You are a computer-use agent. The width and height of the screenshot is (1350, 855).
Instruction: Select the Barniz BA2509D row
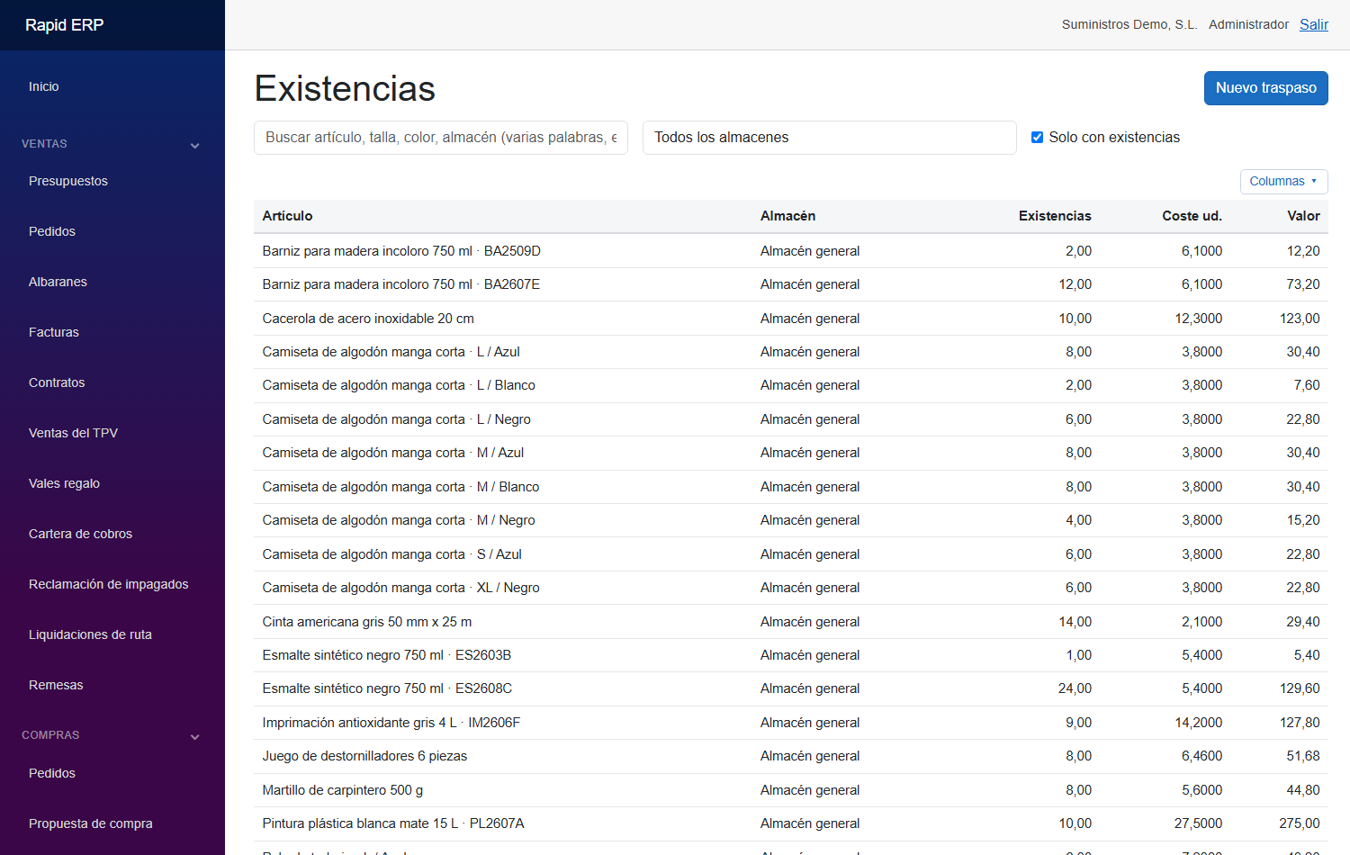791,251
